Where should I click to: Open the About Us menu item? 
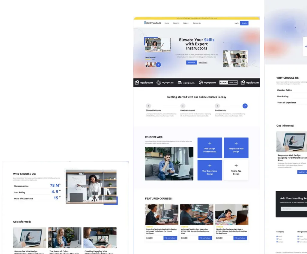(176, 23)
